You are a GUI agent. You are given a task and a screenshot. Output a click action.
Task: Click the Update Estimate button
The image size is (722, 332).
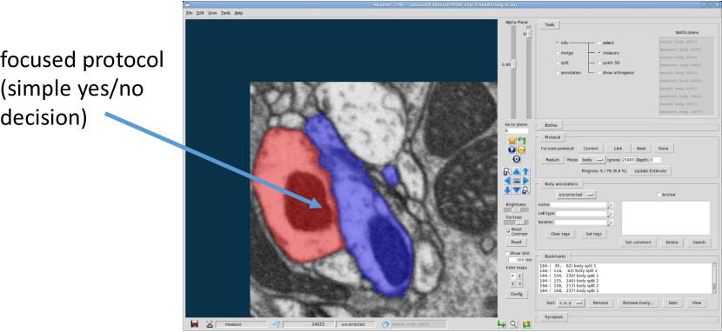[x=651, y=170]
